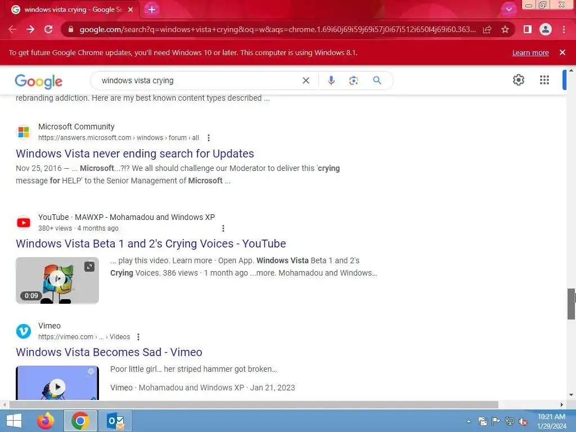Search by image with the lens icon
The width and height of the screenshot is (576, 432).
click(353, 80)
